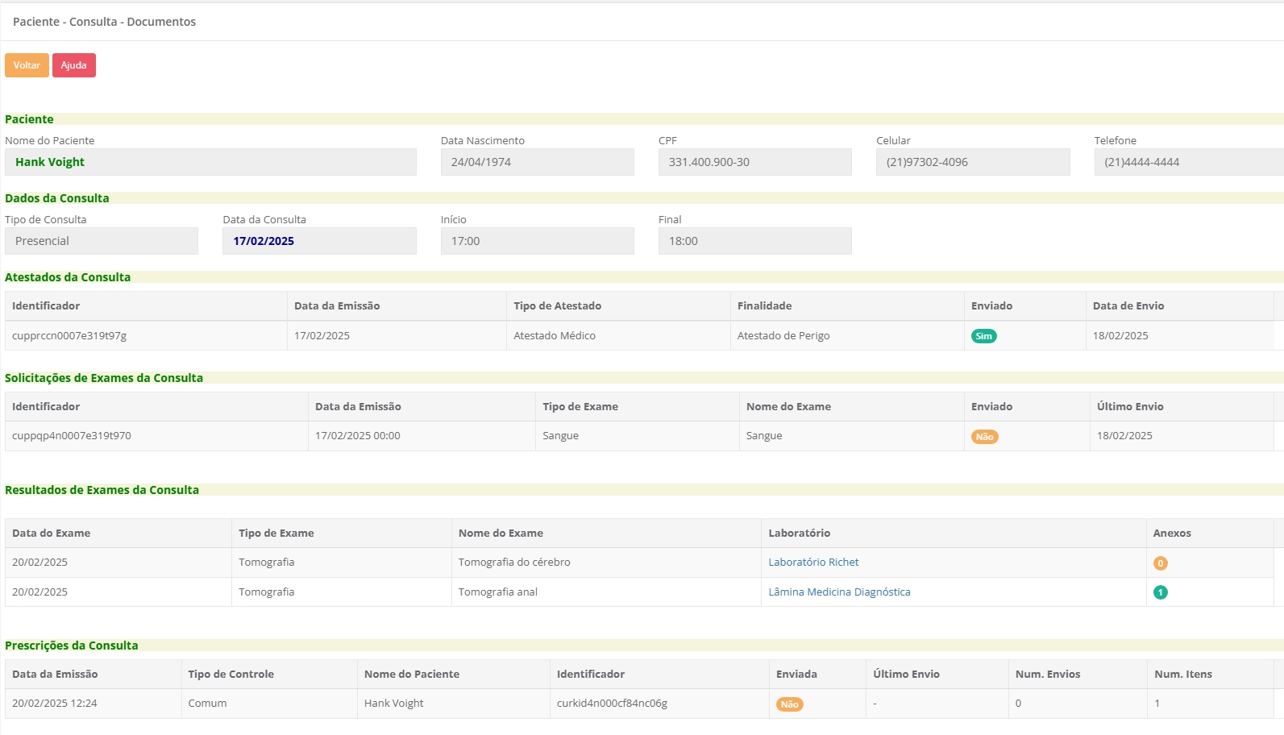Image resolution: width=1284 pixels, height=735 pixels.
Task: Open the Laboratório Richet link
Action: coord(813,563)
